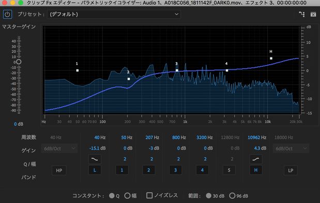Click the band 3 800 Hz frequency value
Screen dimensions: 320x203
pyautogui.click(x=179, y=138)
